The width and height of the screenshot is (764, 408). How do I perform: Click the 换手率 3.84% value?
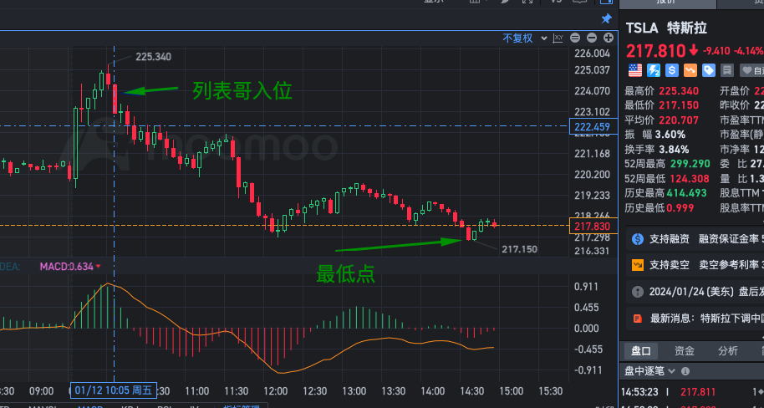(x=674, y=149)
